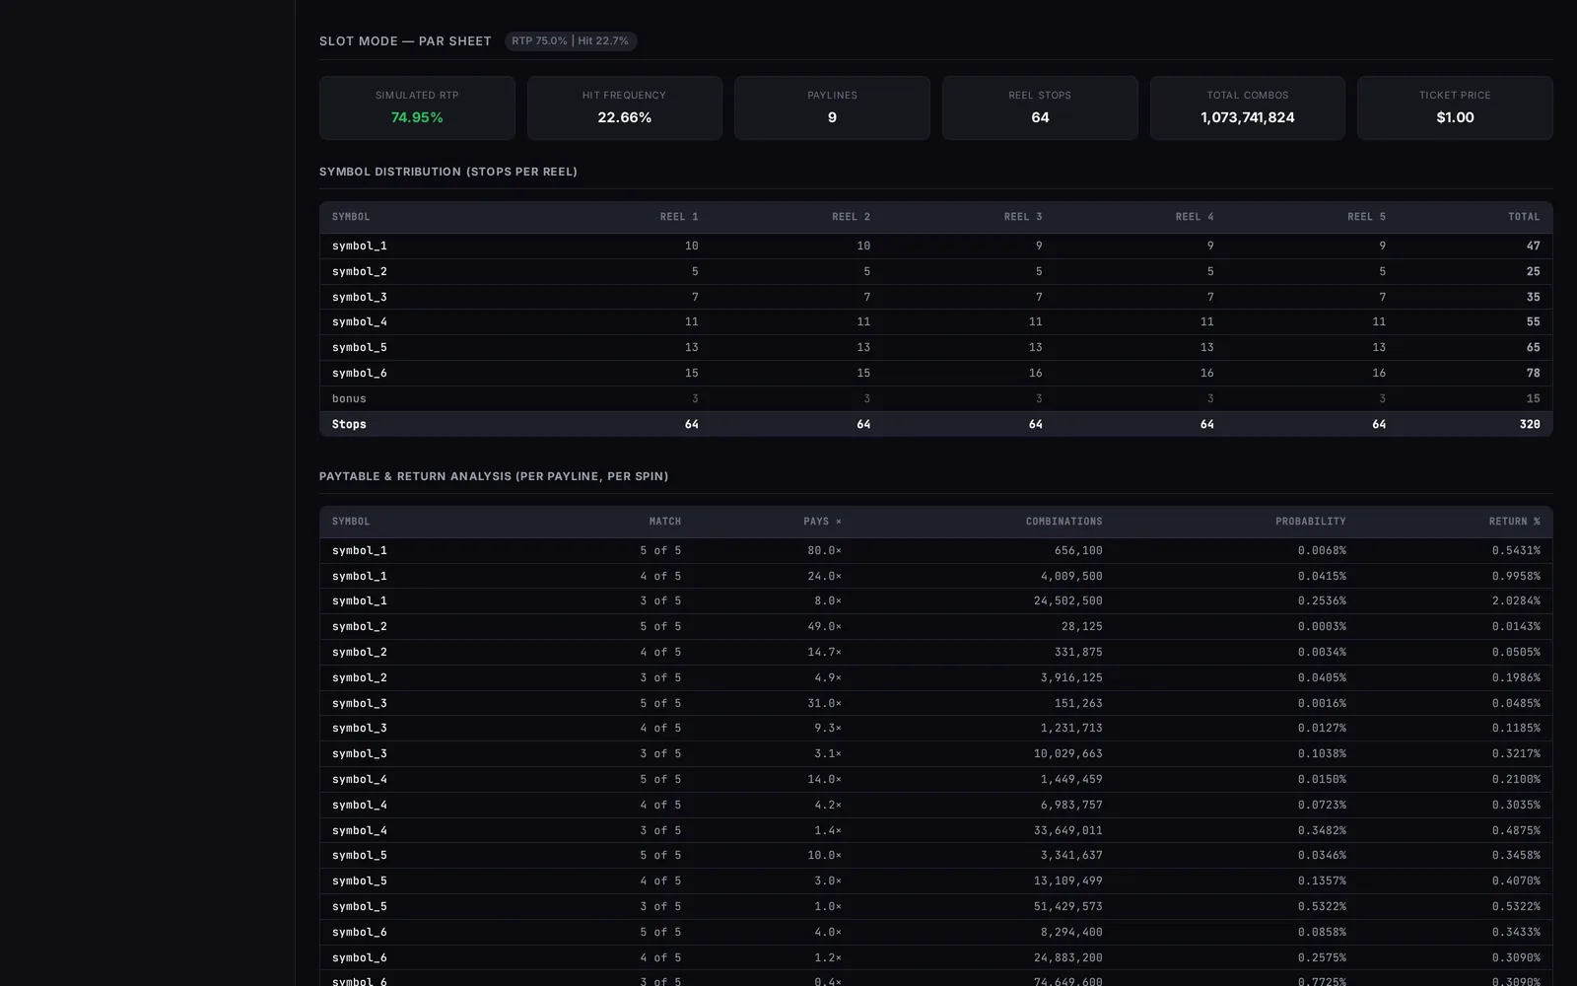Click symbol_1 total value 47
The width and height of the screenshot is (1577, 986).
coord(1533,246)
